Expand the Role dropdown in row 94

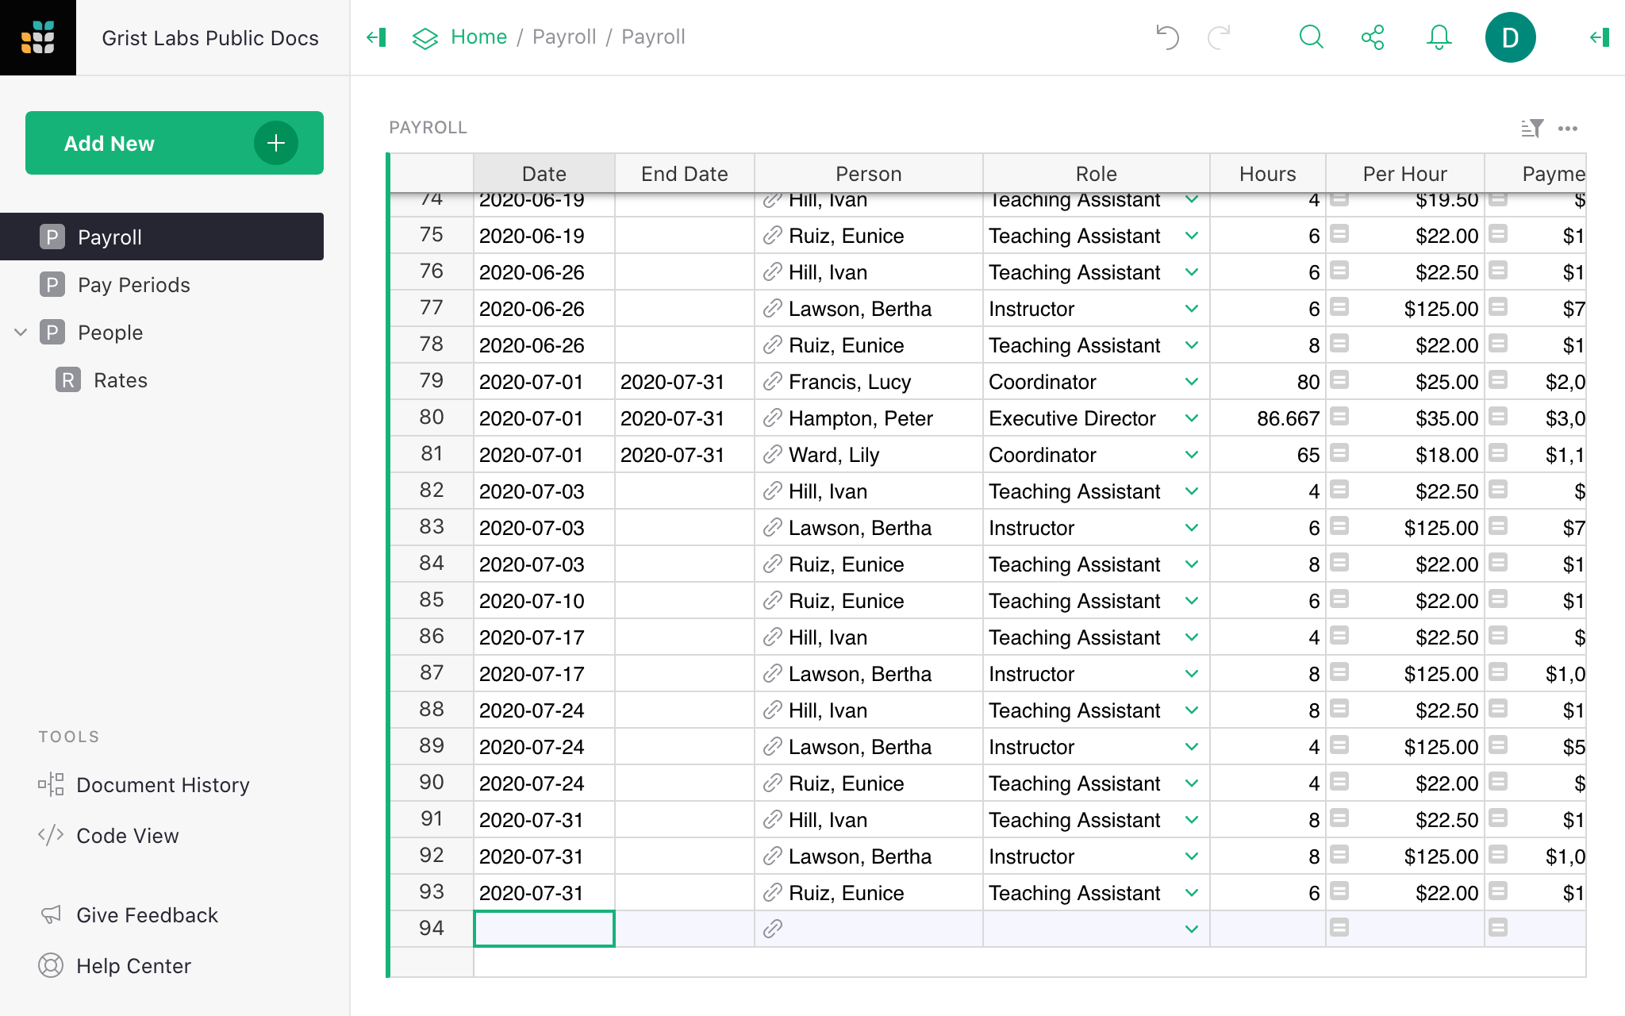[x=1191, y=928]
